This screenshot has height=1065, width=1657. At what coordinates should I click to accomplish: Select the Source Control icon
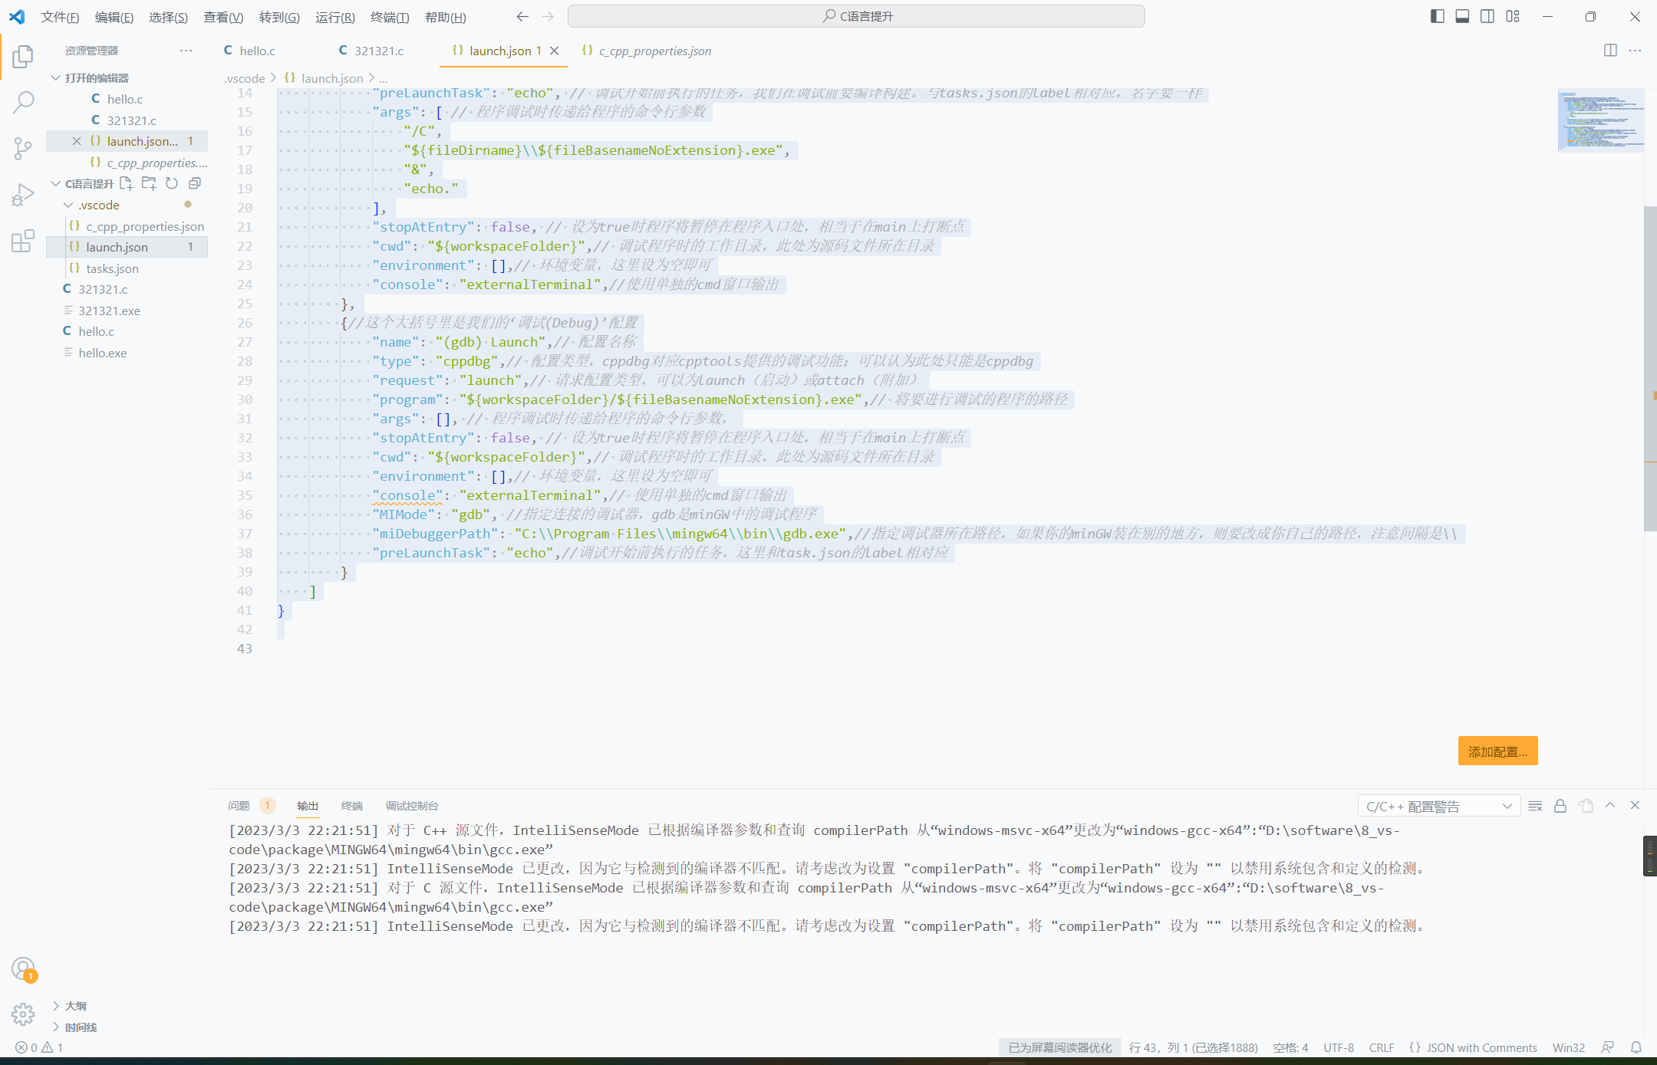[23, 148]
